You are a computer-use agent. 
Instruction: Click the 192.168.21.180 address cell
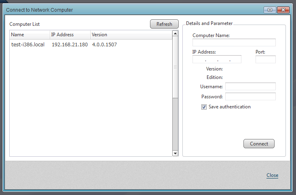70,45
